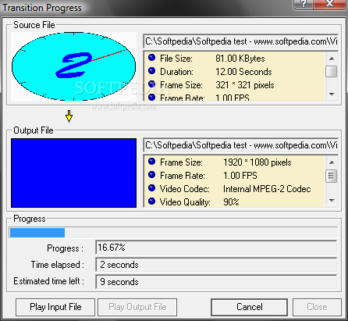The height and width of the screenshot is (321, 348).
Task: Click the estimated 9 seconds field
Action: pos(216,282)
